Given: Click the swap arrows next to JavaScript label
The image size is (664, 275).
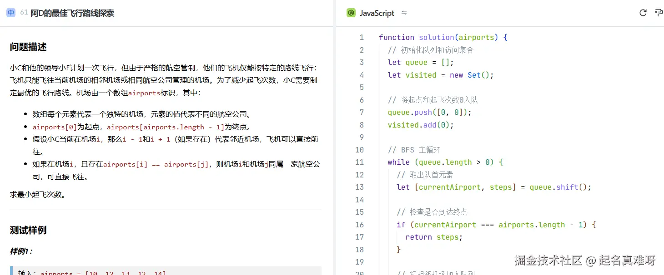Looking at the screenshot, I should (404, 13).
